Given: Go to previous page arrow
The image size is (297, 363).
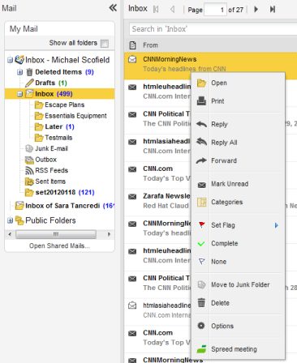Looking at the screenshot, I should pos(172,10).
